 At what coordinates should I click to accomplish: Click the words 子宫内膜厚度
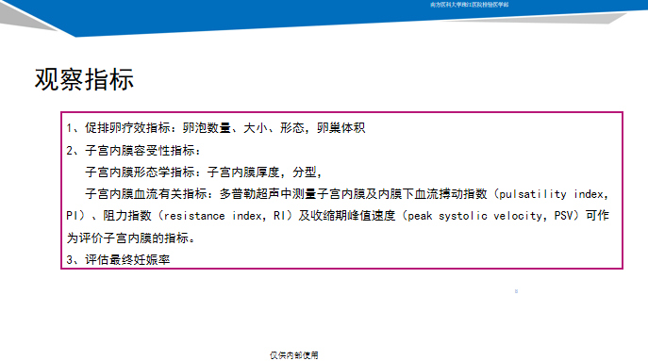[243, 172]
